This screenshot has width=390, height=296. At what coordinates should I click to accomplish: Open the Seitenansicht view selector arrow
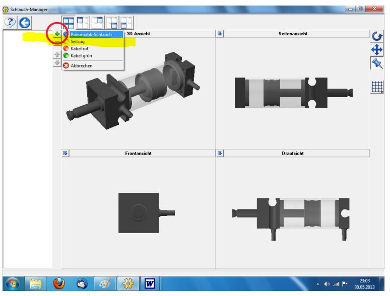(x=220, y=34)
